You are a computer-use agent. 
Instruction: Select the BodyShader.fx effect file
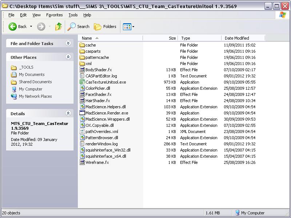click(100, 70)
